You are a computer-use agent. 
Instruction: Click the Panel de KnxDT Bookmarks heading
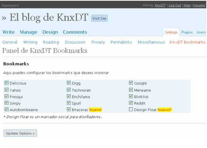coord(45,51)
